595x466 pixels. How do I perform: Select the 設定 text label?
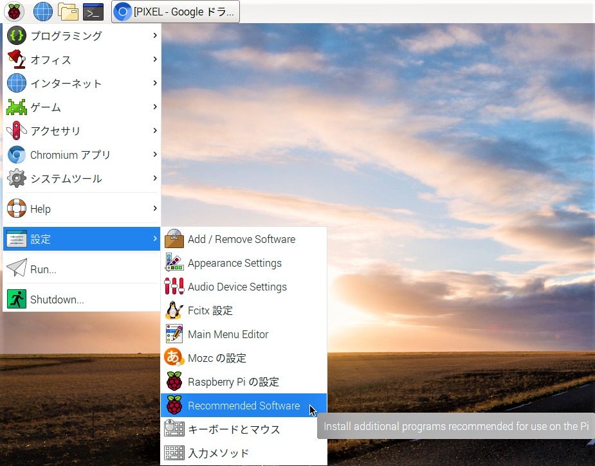(41, 239)
